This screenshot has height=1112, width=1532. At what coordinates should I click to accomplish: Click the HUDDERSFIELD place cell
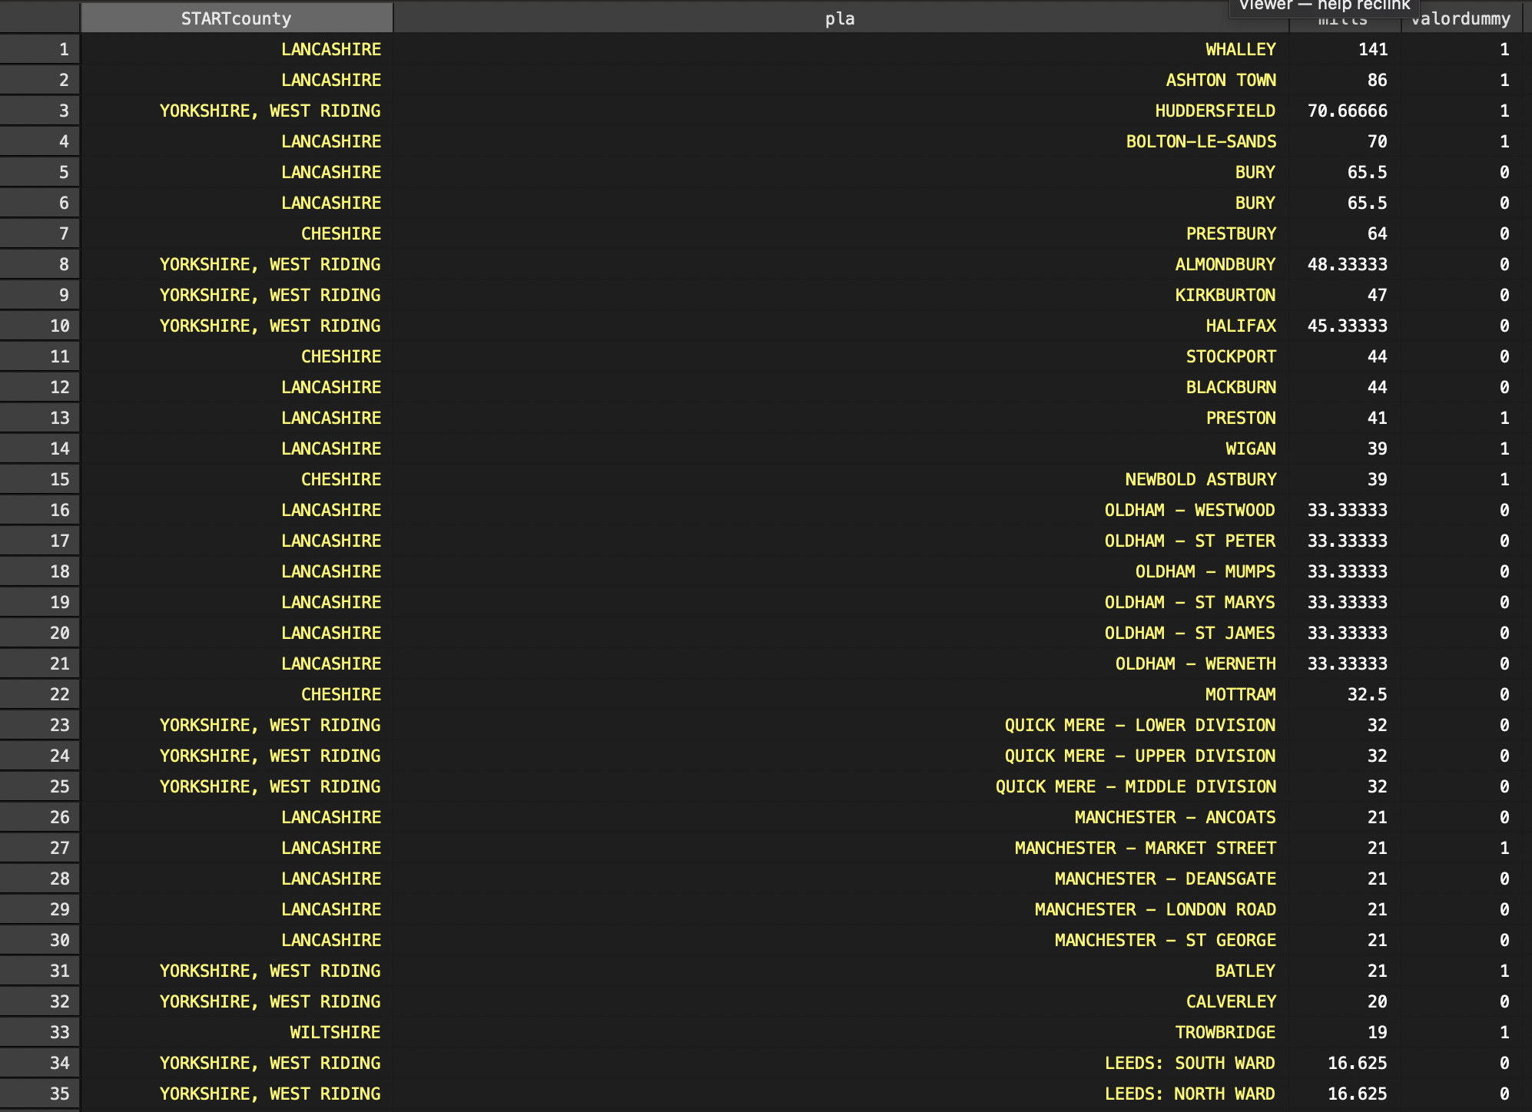pyautogui.click(x=1215, y=111)
